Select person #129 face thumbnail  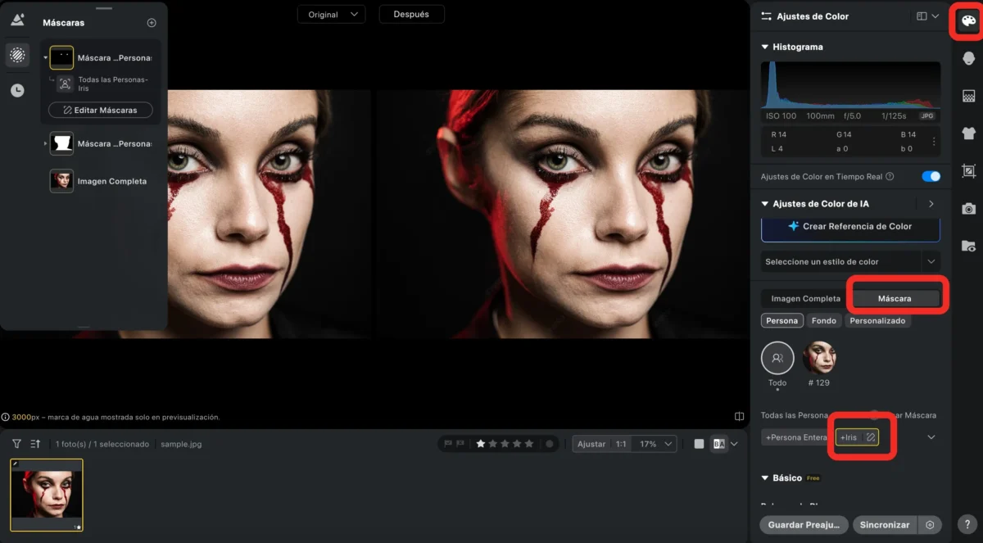tap(819, 358)
